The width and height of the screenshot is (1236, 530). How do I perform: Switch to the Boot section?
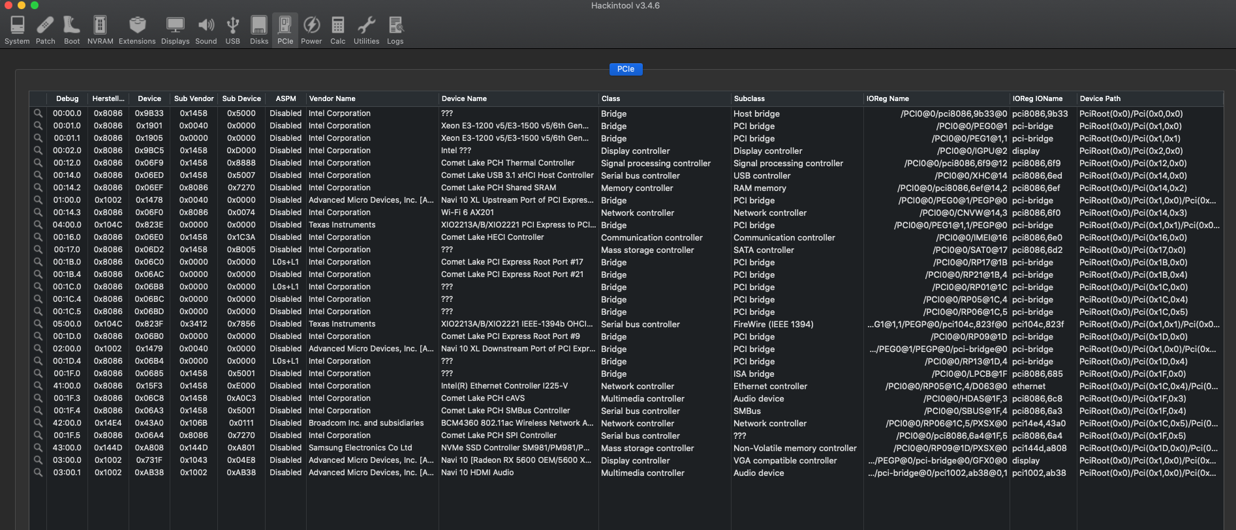(72, 30)
